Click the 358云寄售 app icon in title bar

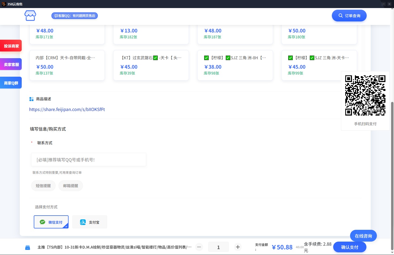(x=4, y=4)
